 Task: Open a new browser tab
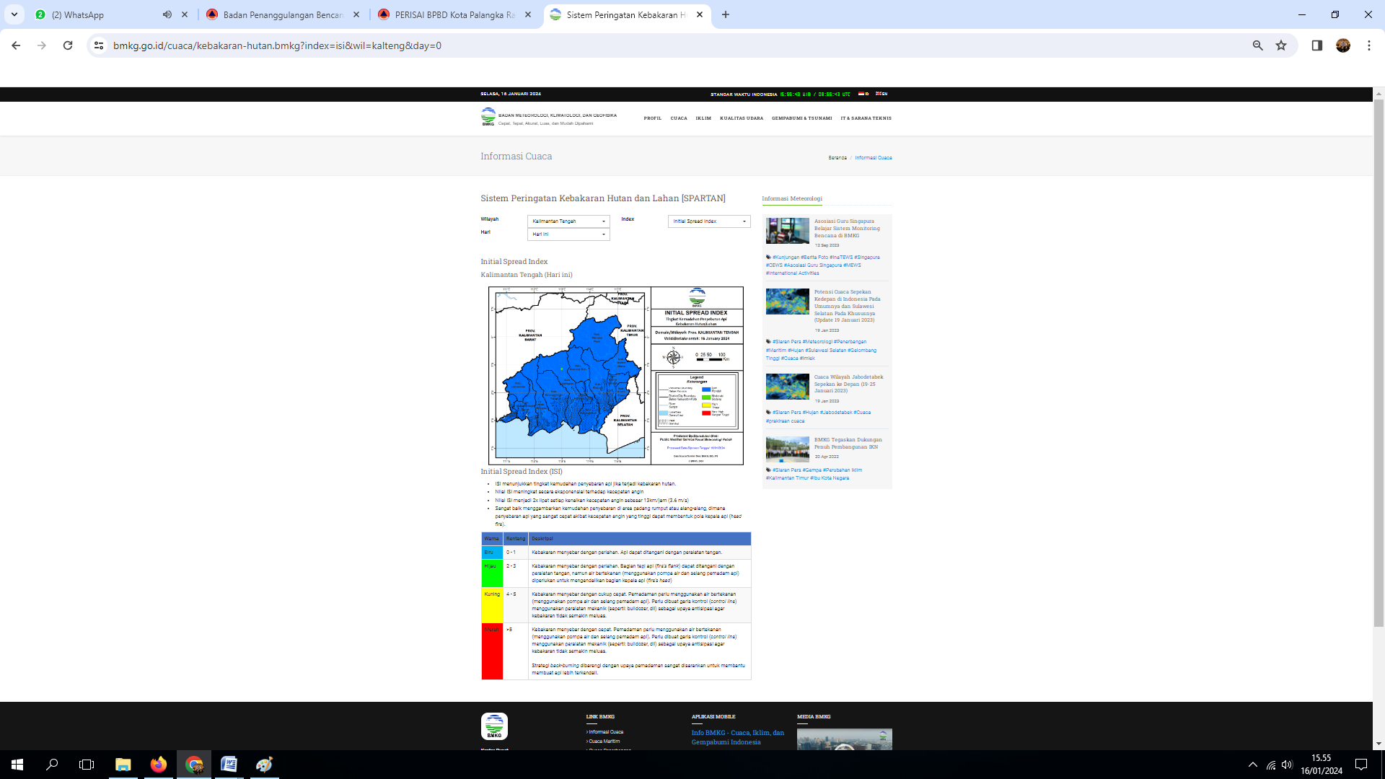726,14
